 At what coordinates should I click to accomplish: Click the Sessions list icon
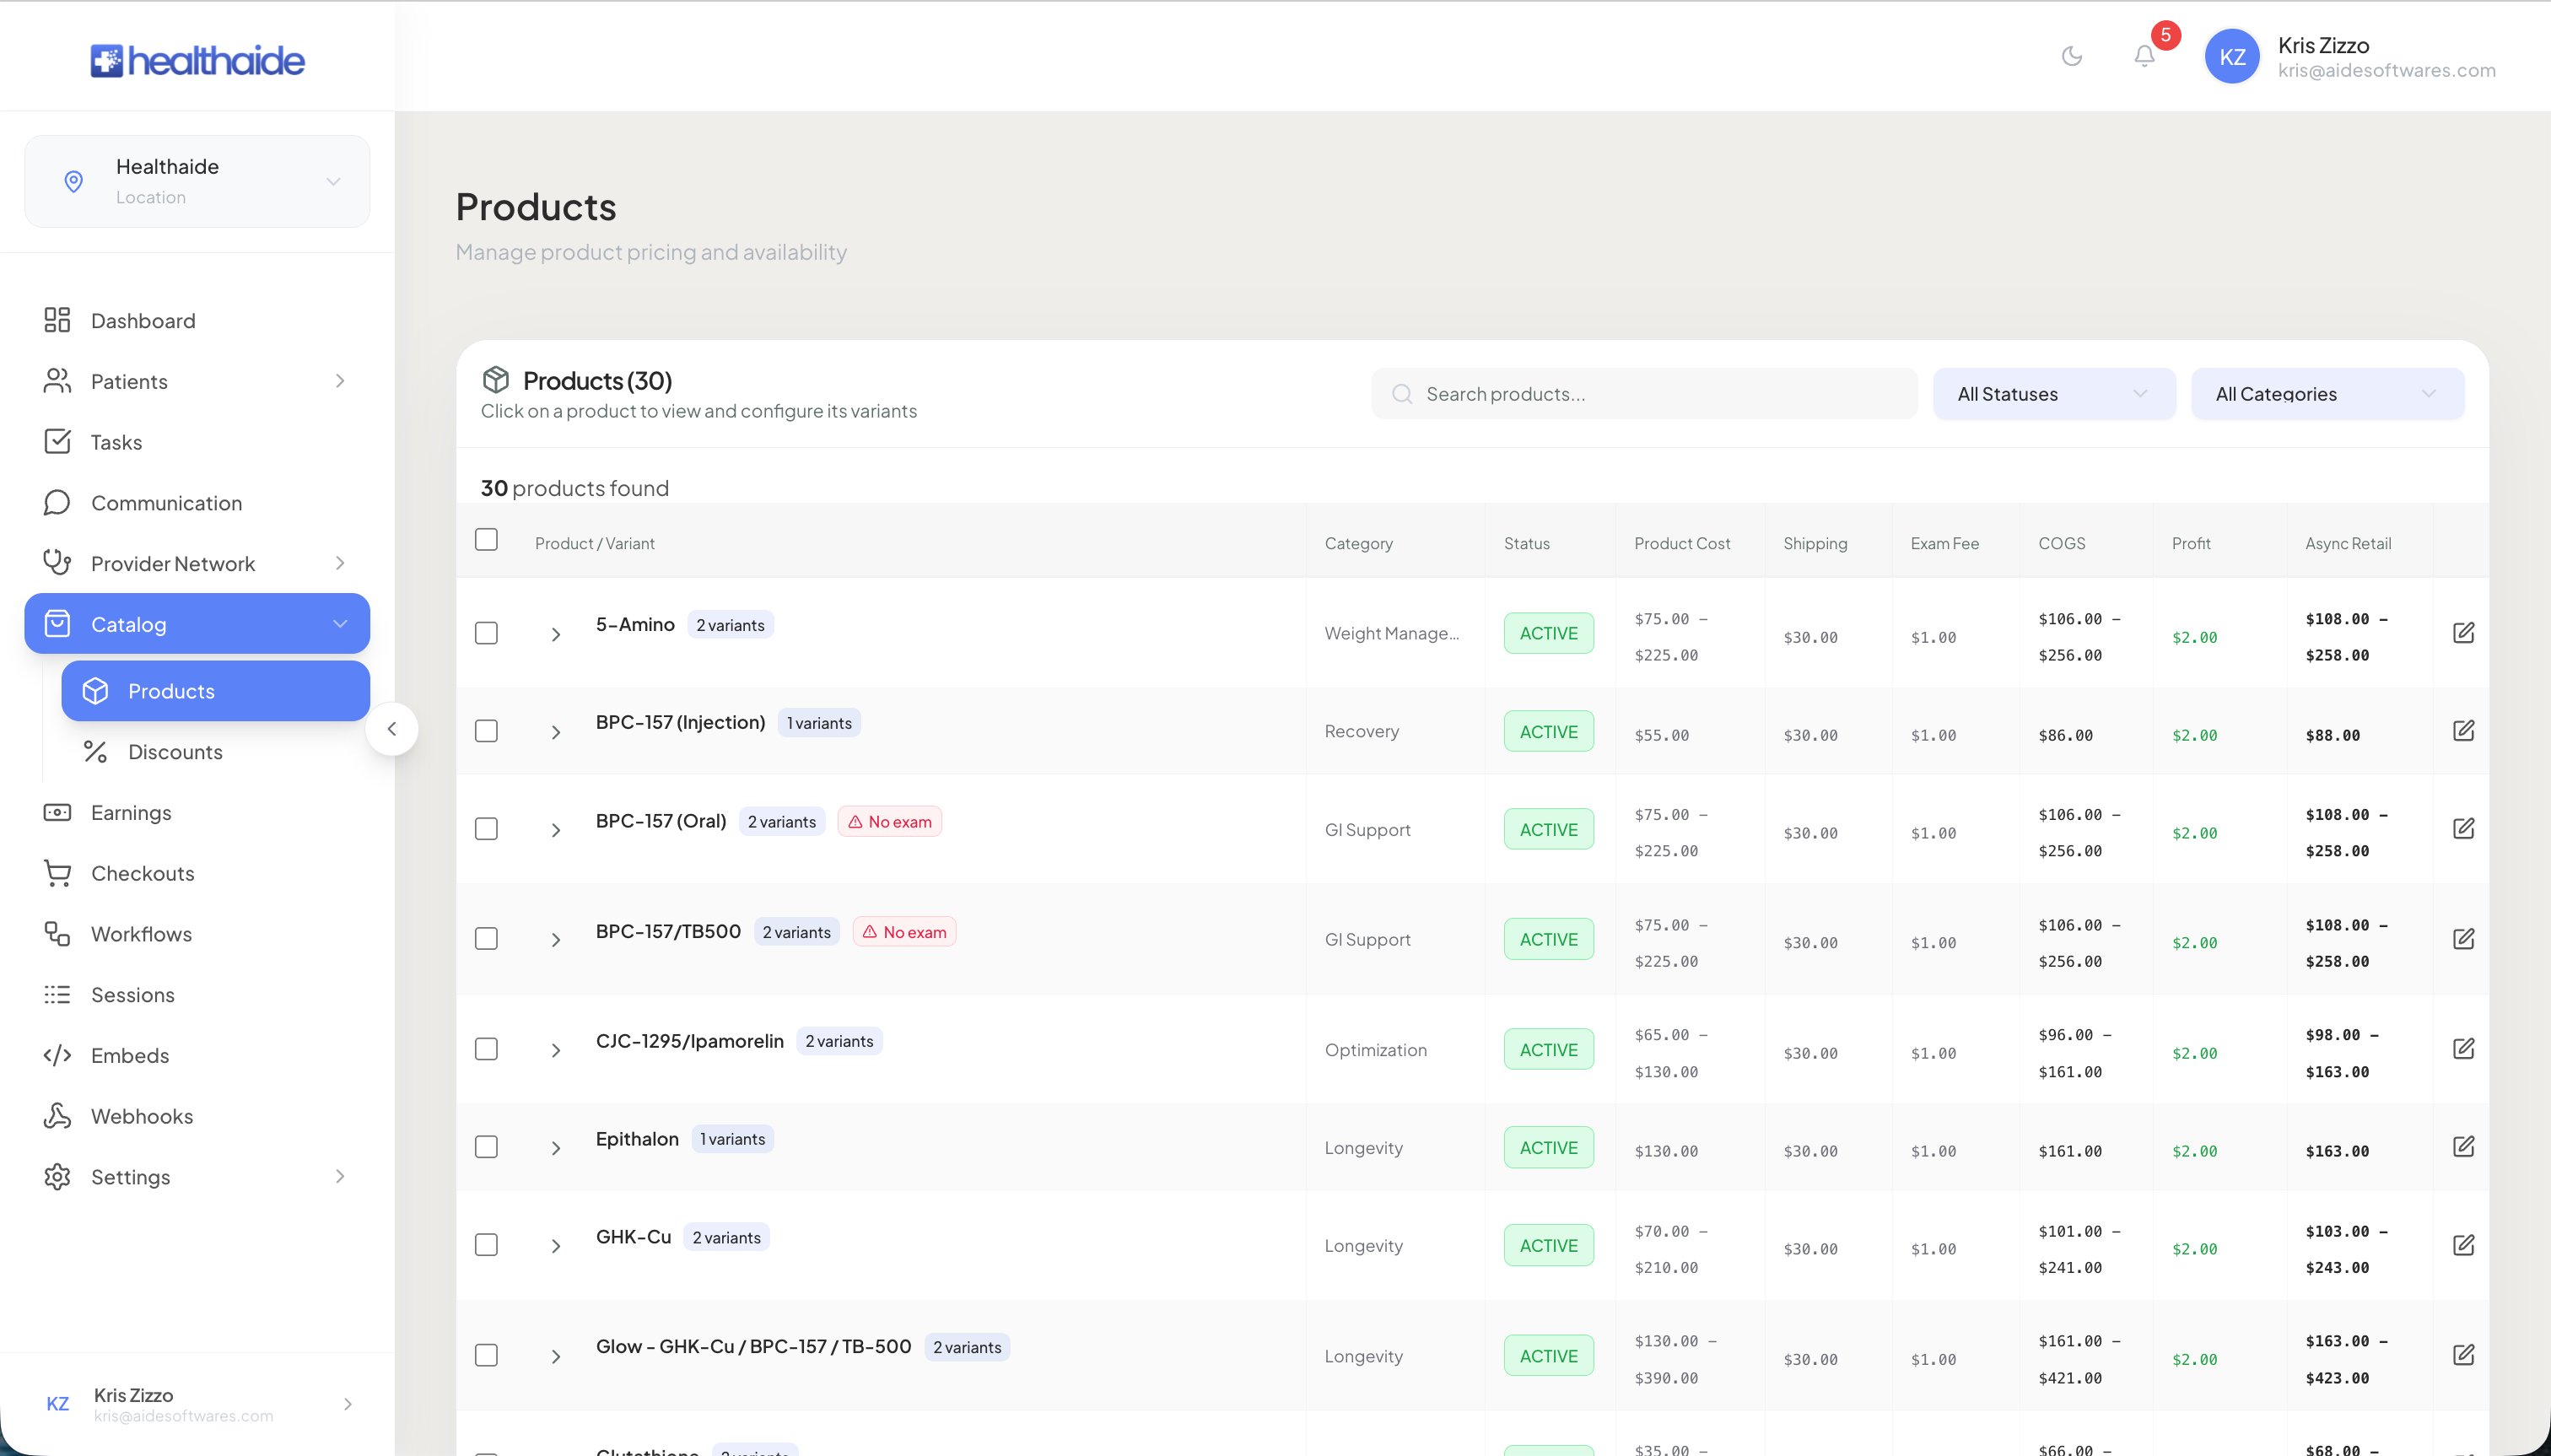point(57,994)
